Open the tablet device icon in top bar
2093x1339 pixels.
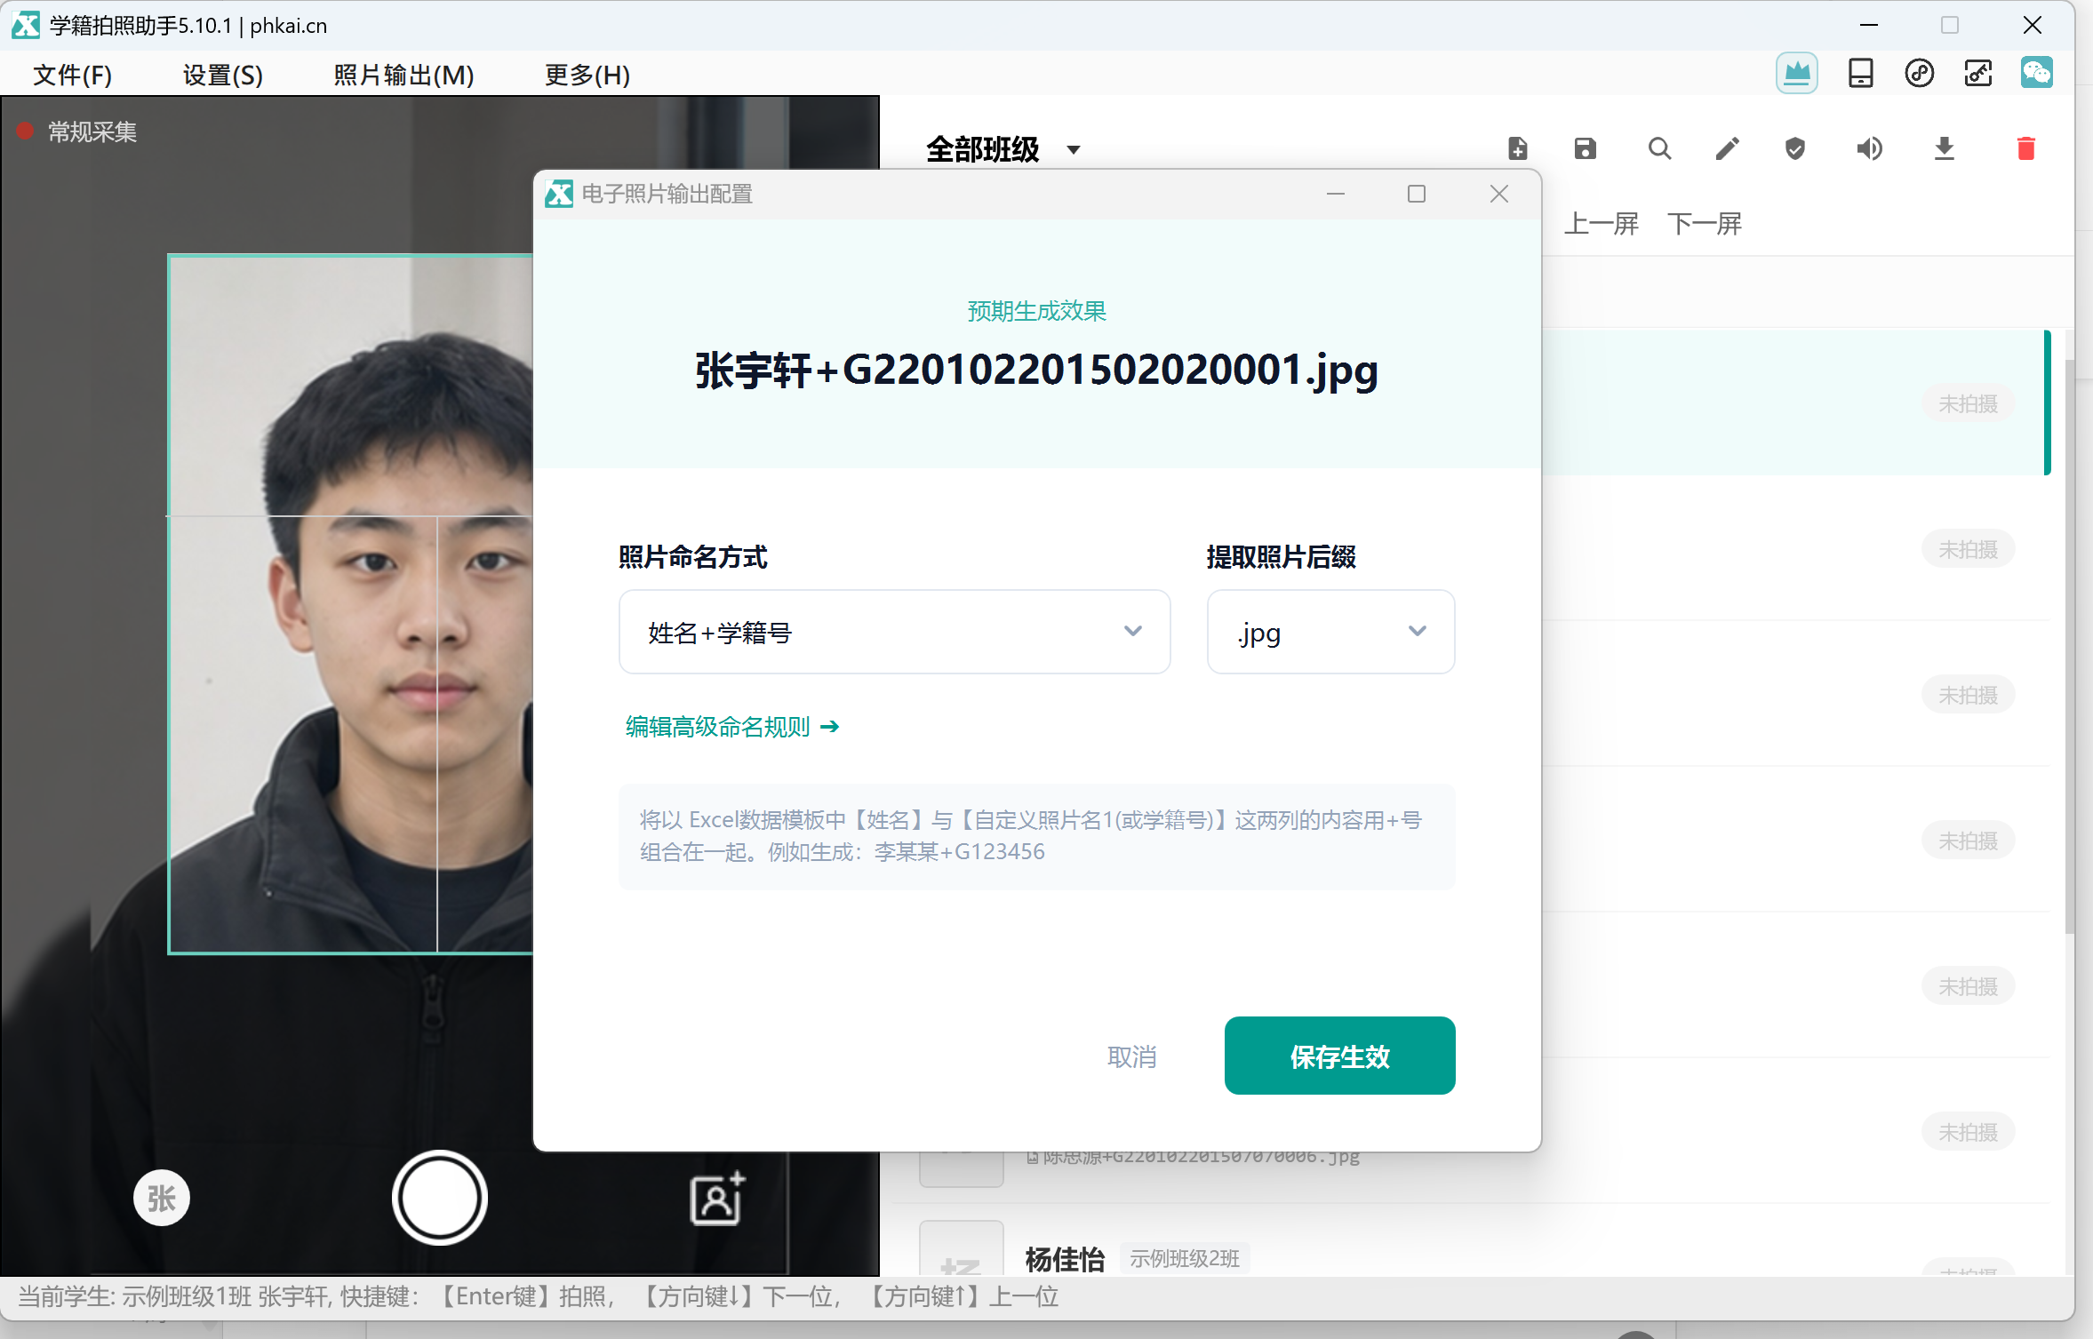1860,73
